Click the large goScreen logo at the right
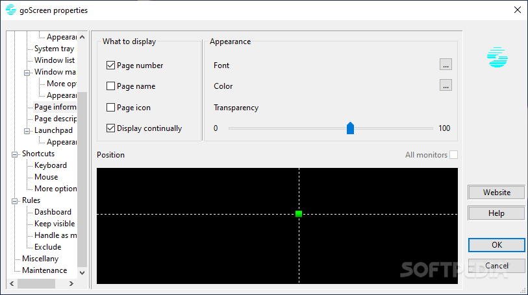This screenshot has height=295, width=528. tap(497, 58)
